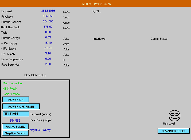Click the Interlocks label
Image resolution: width=191 pixels, height=140 pixels.
click(99, 39)
